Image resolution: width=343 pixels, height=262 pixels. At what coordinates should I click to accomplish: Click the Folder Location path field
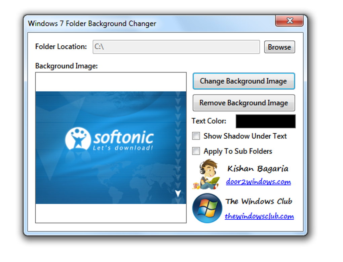[176, 47]
